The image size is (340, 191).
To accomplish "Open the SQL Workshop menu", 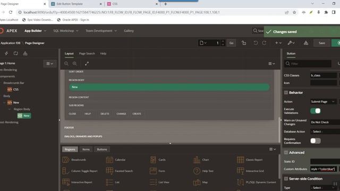I will pyautogui.click(x=66, y=31).
